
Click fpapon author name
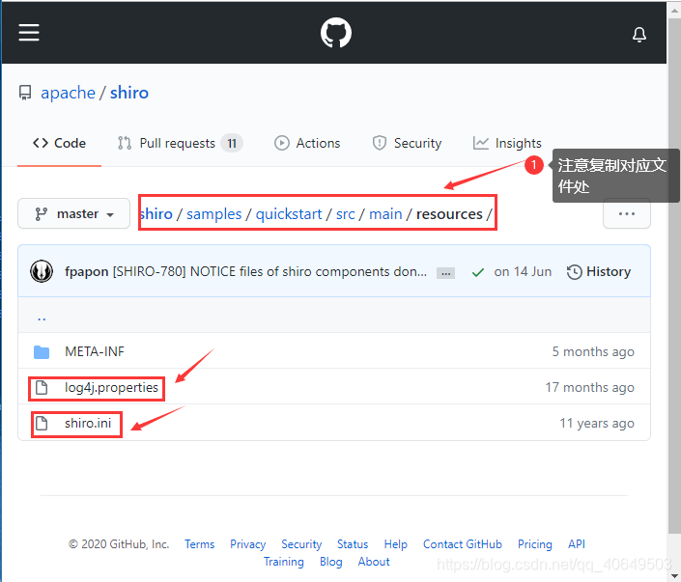86,271
